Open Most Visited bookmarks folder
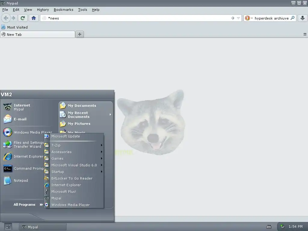The width and height of the screenshot is (308, 231). [x=14, y=27]
